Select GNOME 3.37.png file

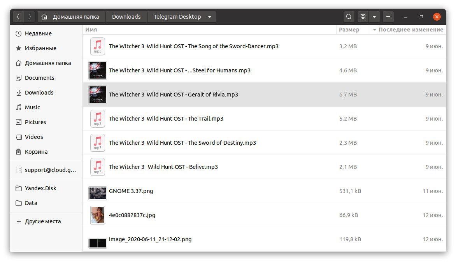(264, 191)
